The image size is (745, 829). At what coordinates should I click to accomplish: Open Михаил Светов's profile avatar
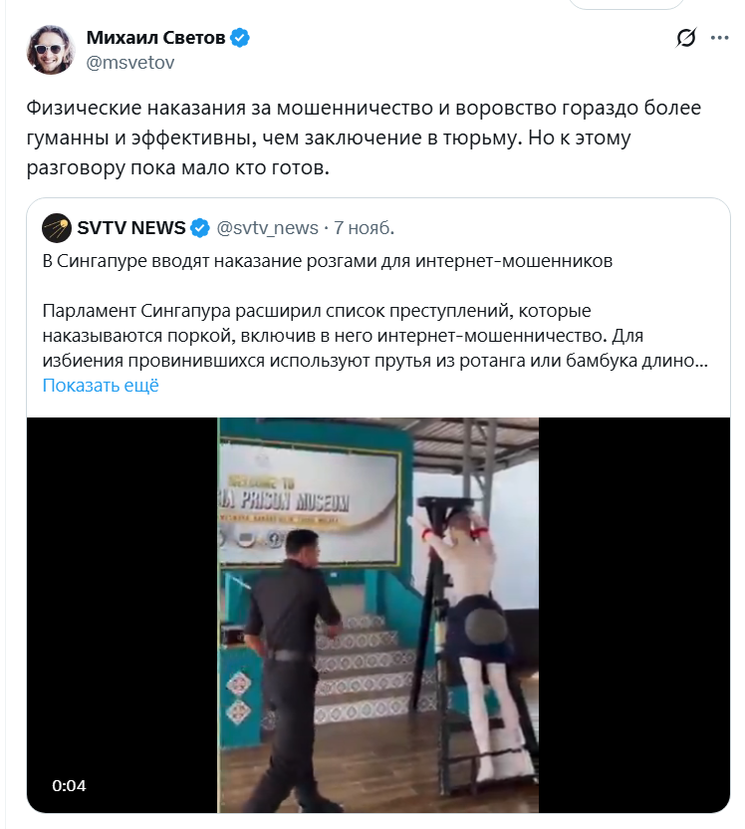[x=51, y=50]
